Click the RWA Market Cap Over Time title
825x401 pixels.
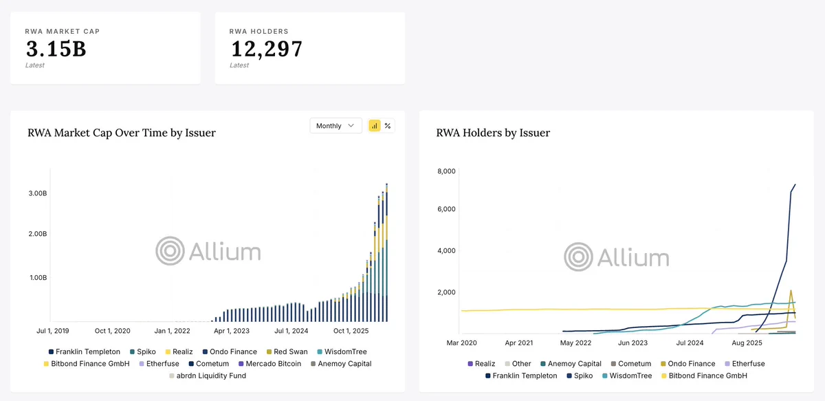pos(122,133)
